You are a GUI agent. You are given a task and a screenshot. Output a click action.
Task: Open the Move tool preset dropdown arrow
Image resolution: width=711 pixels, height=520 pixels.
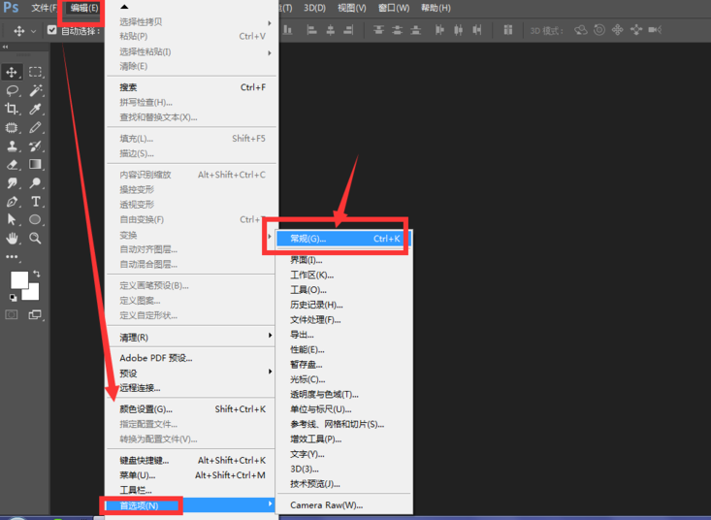coord(33,31)
